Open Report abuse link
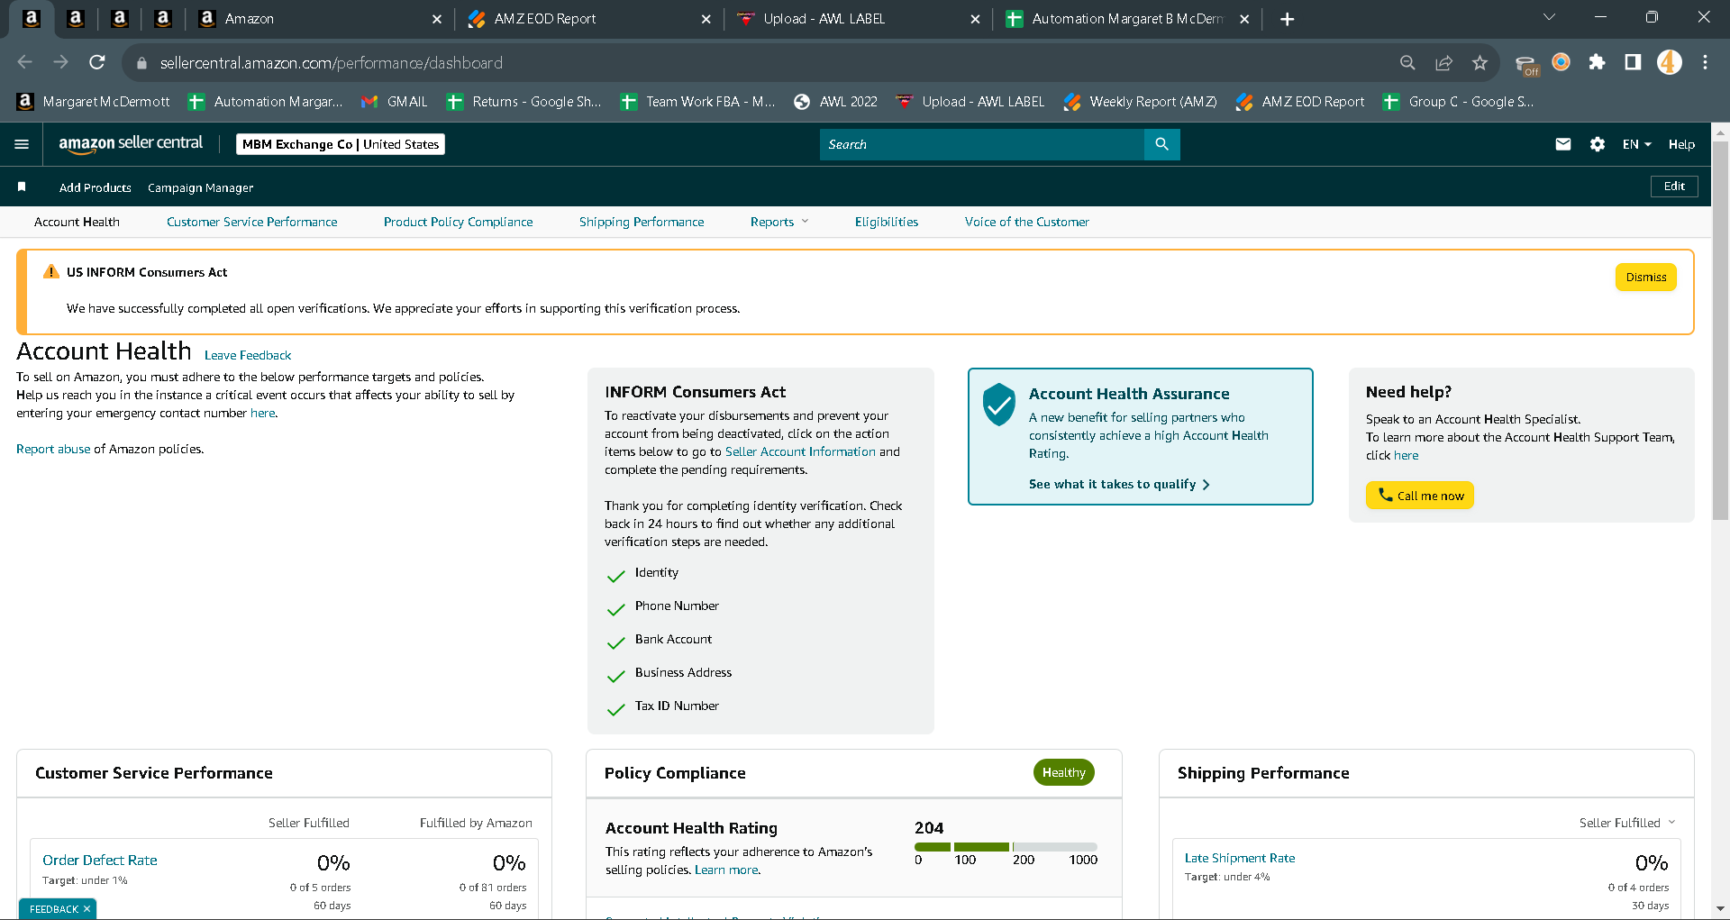 [53, 449]
